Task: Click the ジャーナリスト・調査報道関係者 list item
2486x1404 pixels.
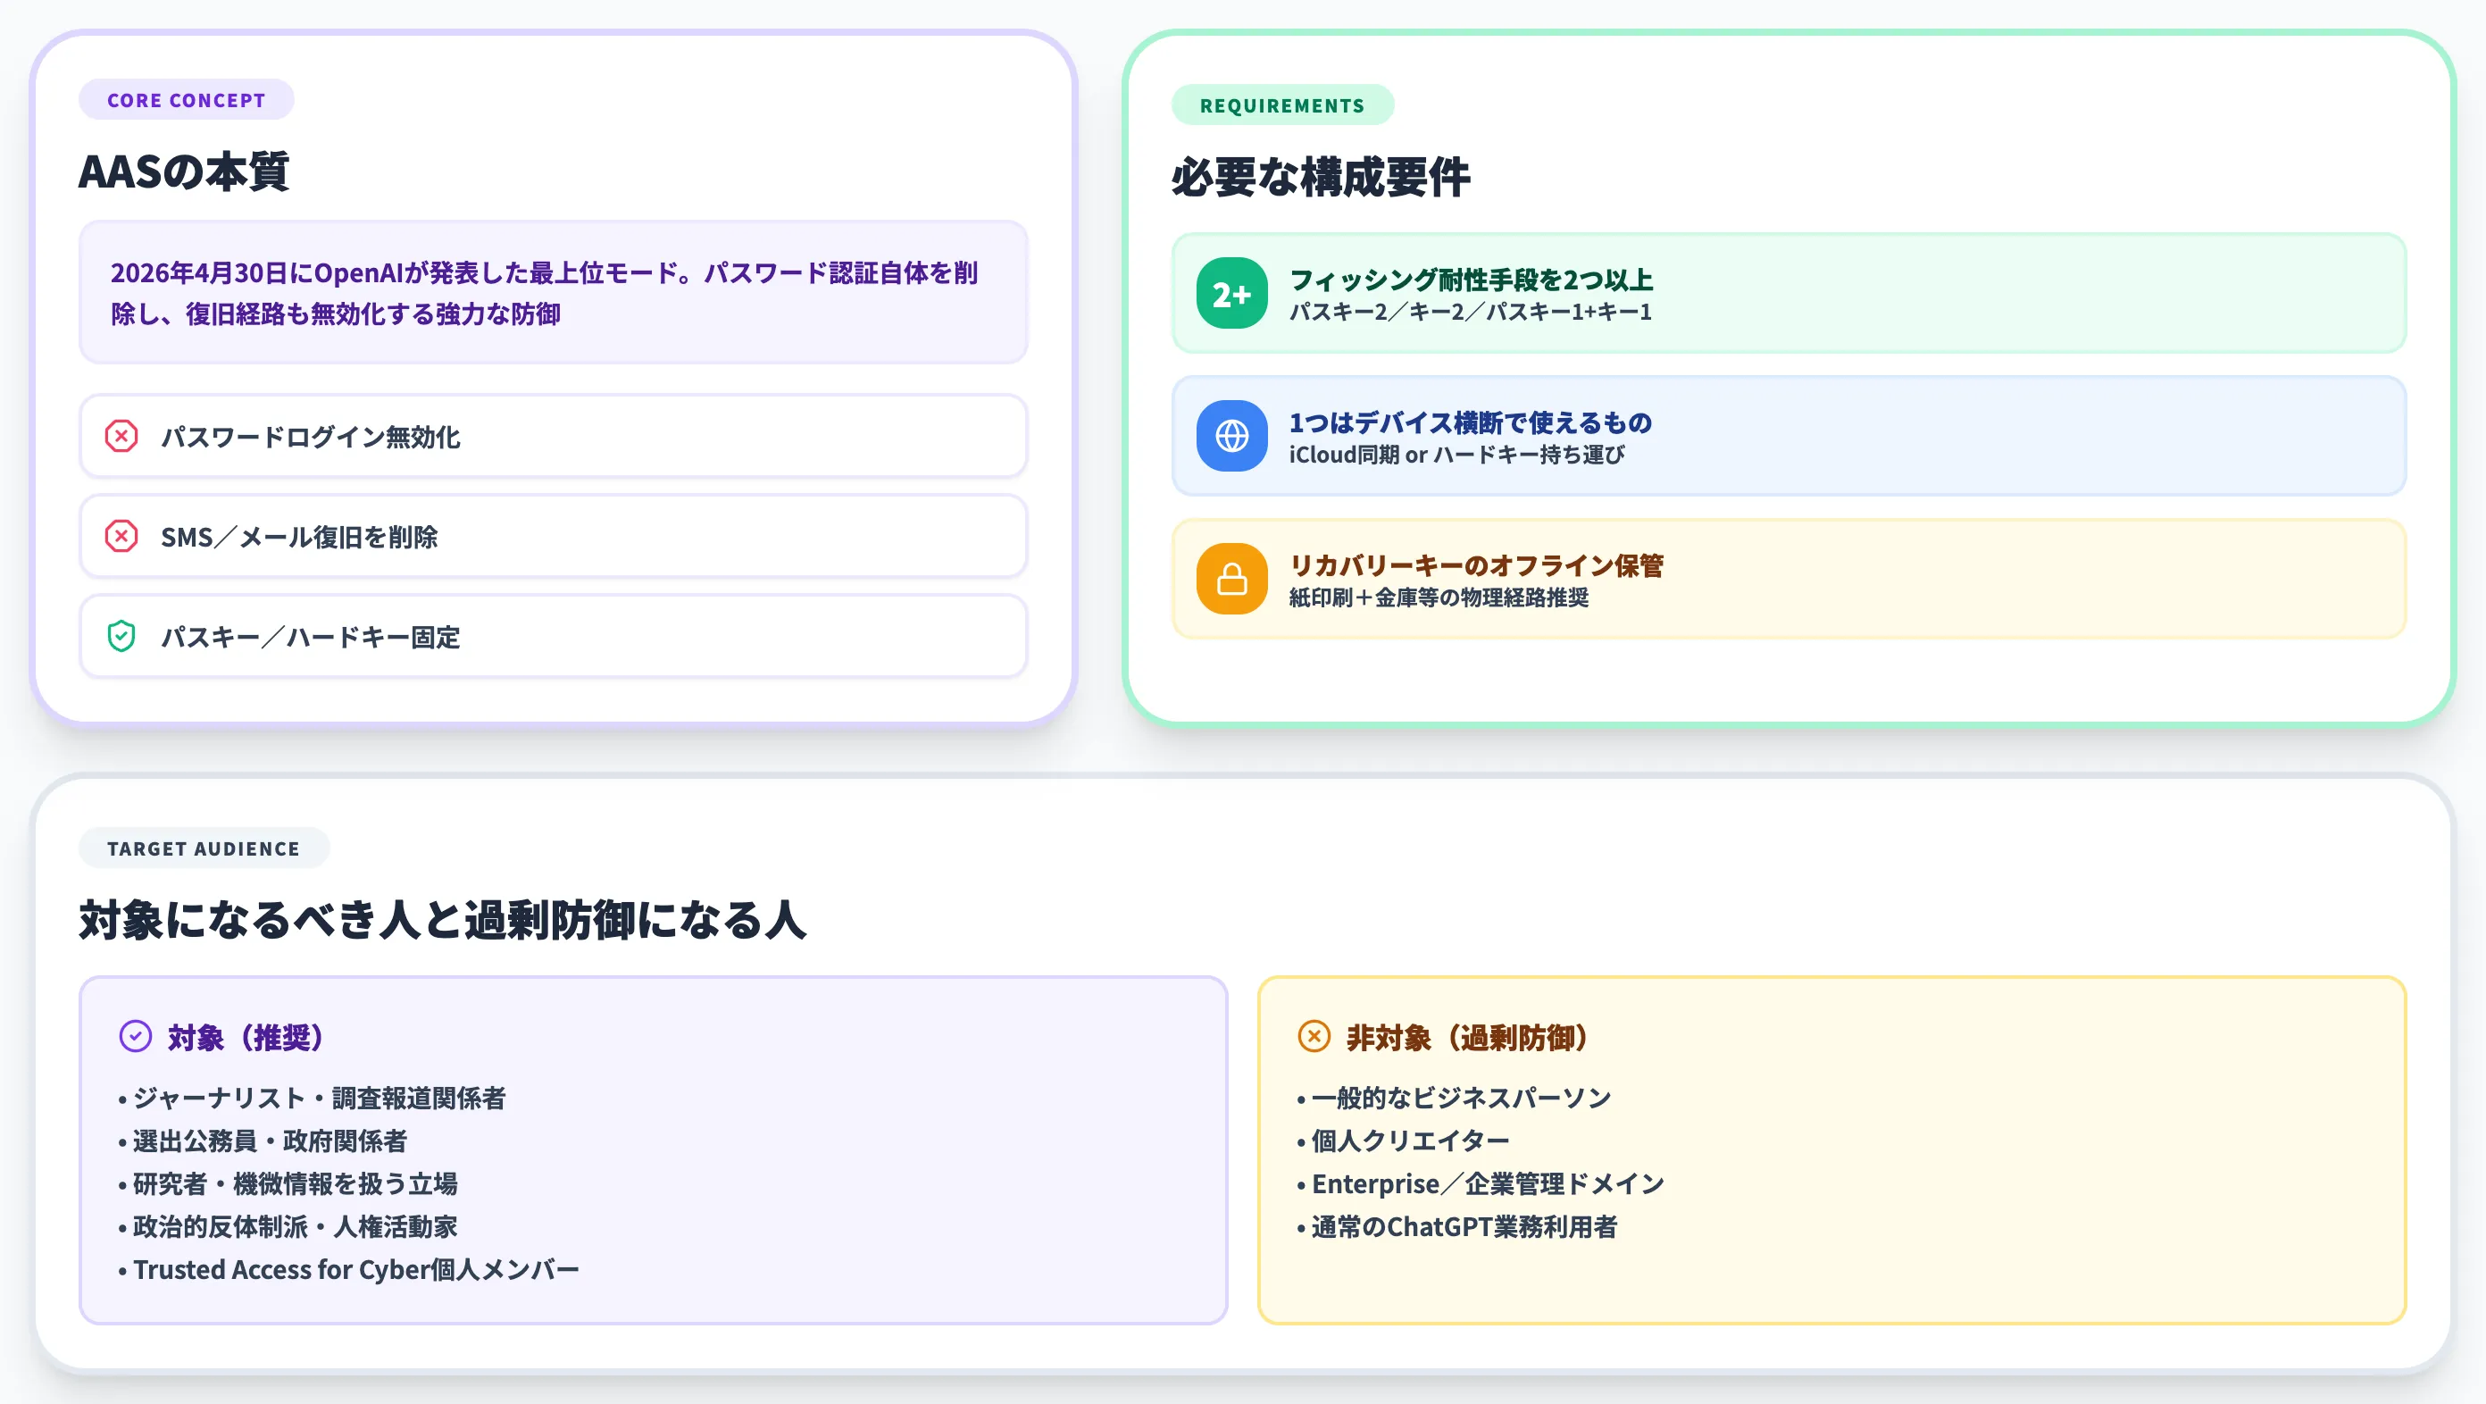Action: tap(312, 1099)
